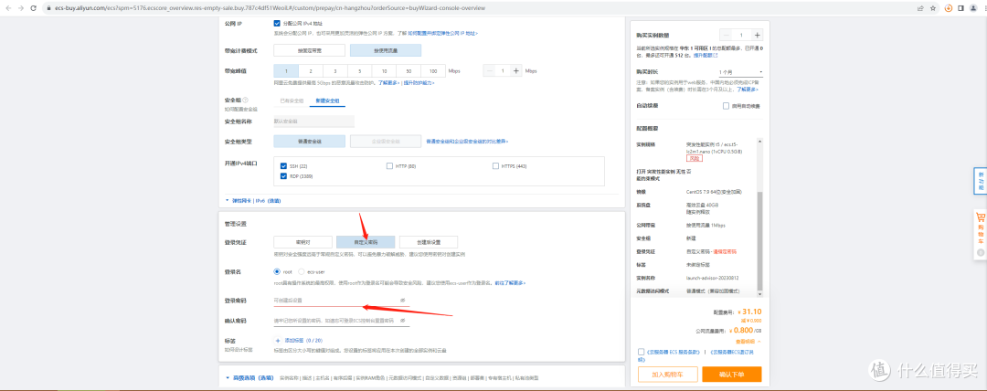987x391 pixels.
Task: Increase bandwidth with the plus stepper
Action: coord(516,71)
